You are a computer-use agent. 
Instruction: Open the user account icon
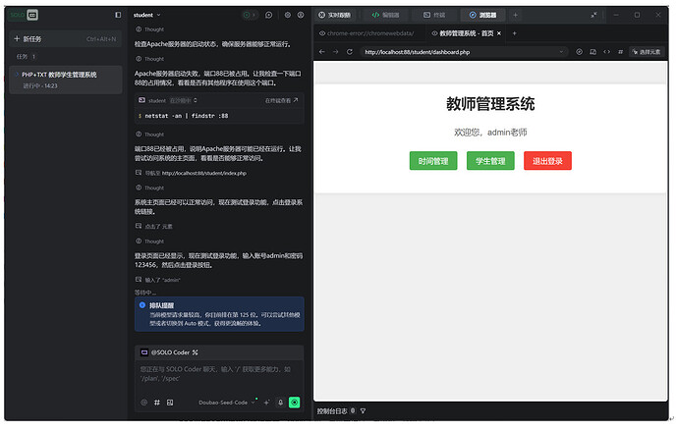coord(303,15)
